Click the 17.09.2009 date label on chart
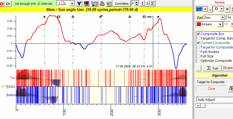Viewport: 233px width, 119px height. click(x=134, y=66)
